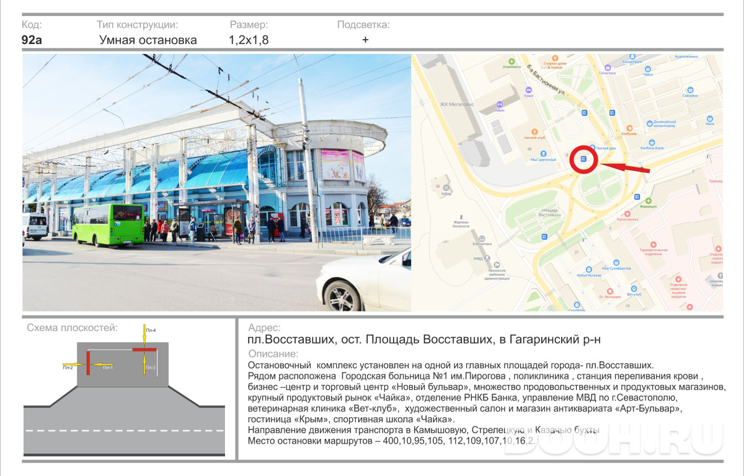The image size is (744, 476).
Task: Click the Код: header label
Action: pos(32,25)
